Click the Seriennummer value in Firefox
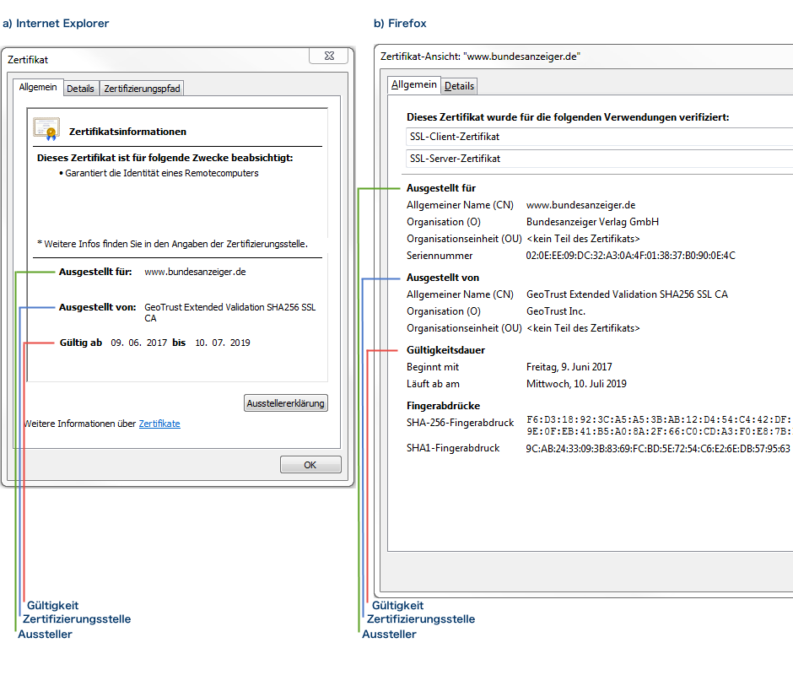This screenshot has height=675, width=793. point(631,256)
